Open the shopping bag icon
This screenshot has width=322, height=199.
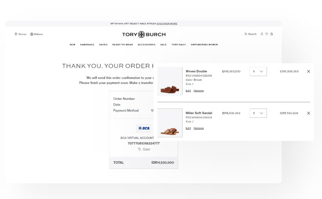[x=271, y=34]
